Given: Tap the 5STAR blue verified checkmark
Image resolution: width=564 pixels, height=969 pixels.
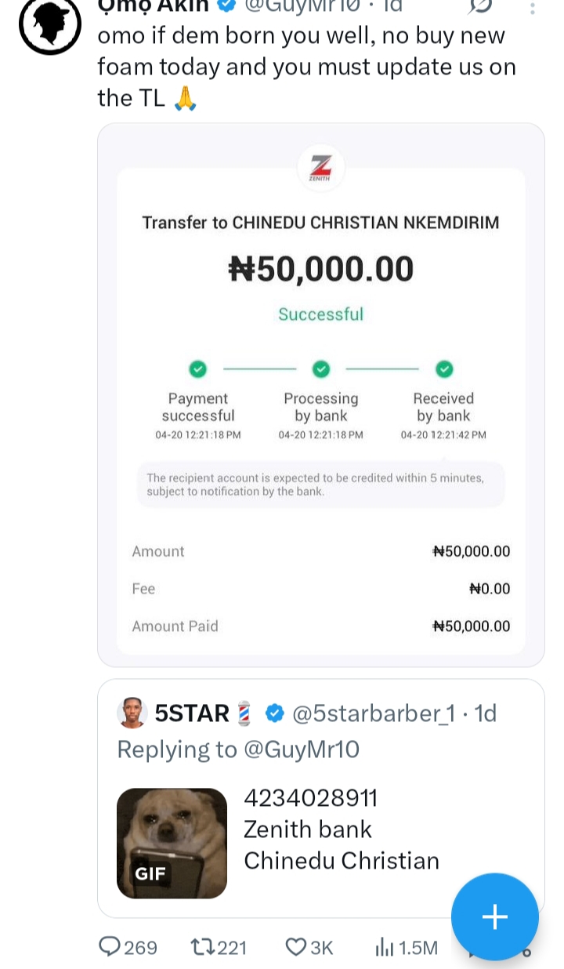Looking at the screenshot, I should [274, 713].
